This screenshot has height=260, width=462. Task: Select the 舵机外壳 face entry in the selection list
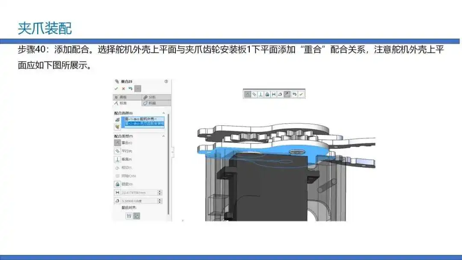[145, 119]
